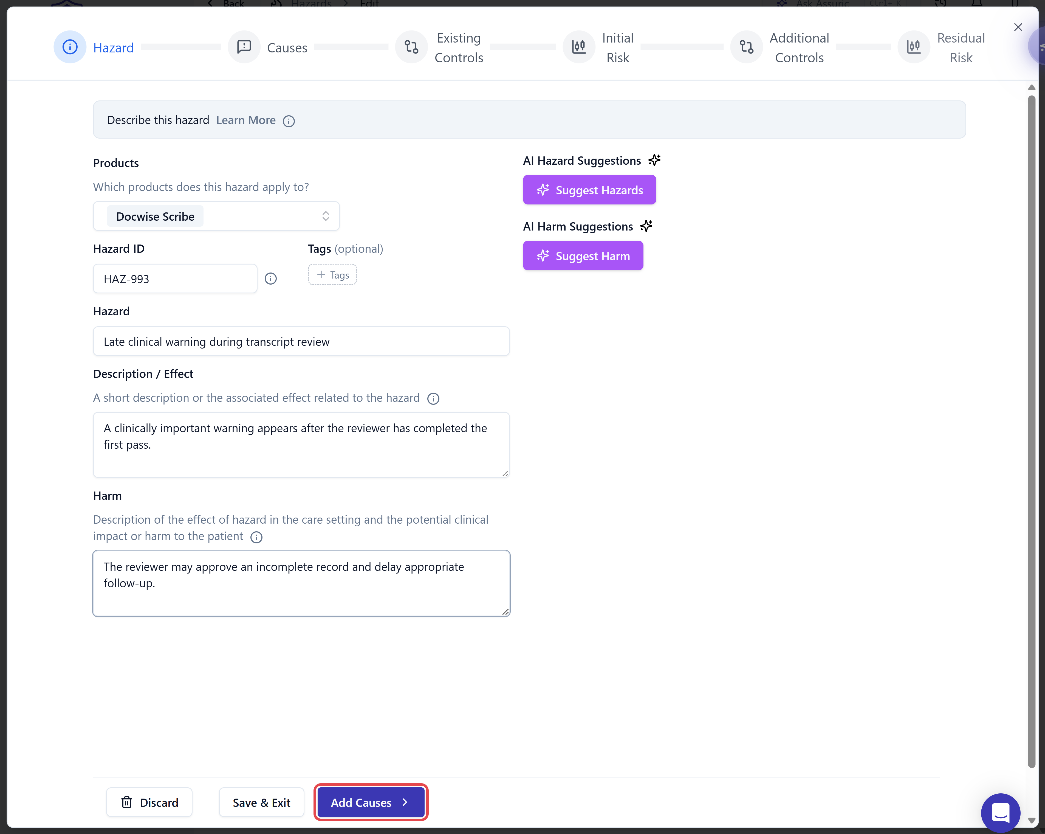Click into the Hazard title field

click(301, 341)
